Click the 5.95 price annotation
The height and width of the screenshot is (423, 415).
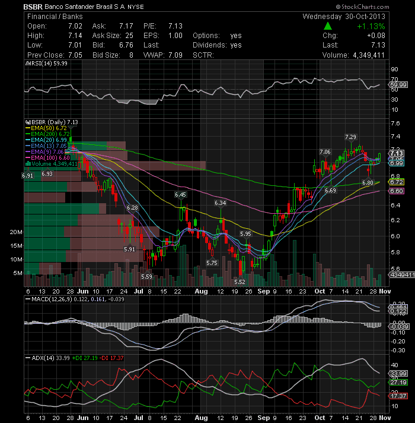point(245,234)
